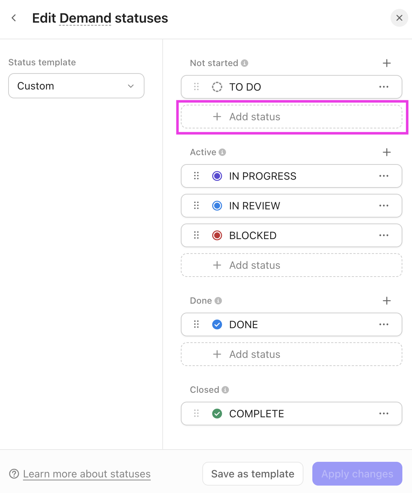The width and height of the screenshot is (412, 493).
Task: Click the info icon next to Not started
Action: point(245,63)
